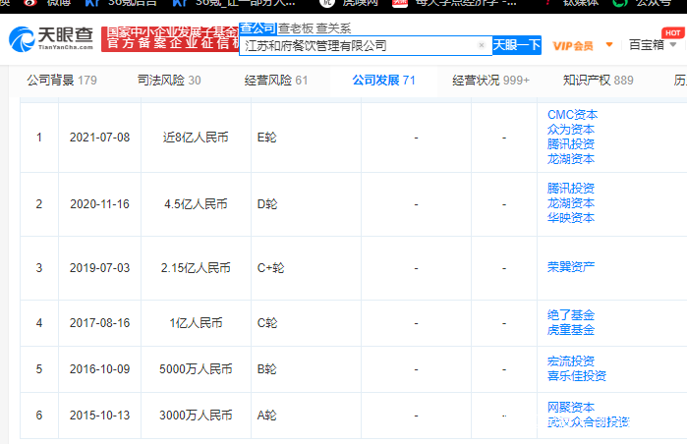Screen dimensions: 687x444
Task: Clear the search box with the x icon
Action: (x=481, y=45)
